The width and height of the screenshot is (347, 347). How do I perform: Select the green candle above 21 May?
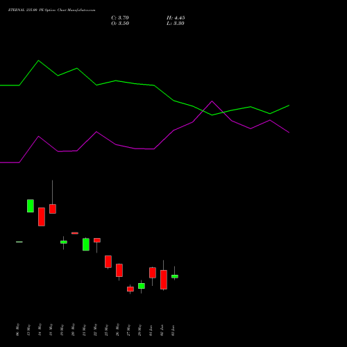pyautogui.click(x=86, y=244)
